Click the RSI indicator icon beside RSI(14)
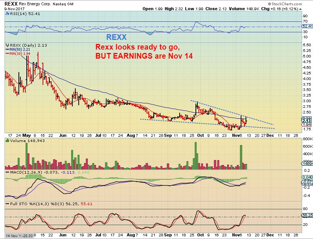The width and height of the screenshot is (313, 239). (7, 14)
